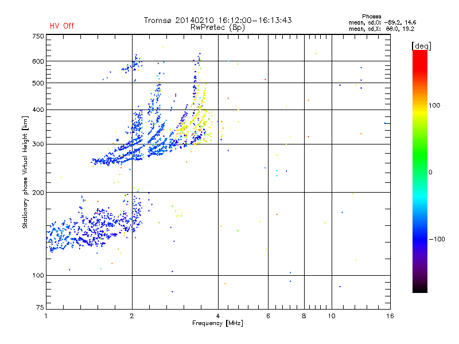459x344 pixels.
Task: Click the x-axis tick label '1'
Action: coord(46,316)
